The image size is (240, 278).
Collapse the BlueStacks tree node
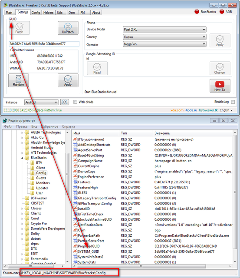click(x=22, y=158)
